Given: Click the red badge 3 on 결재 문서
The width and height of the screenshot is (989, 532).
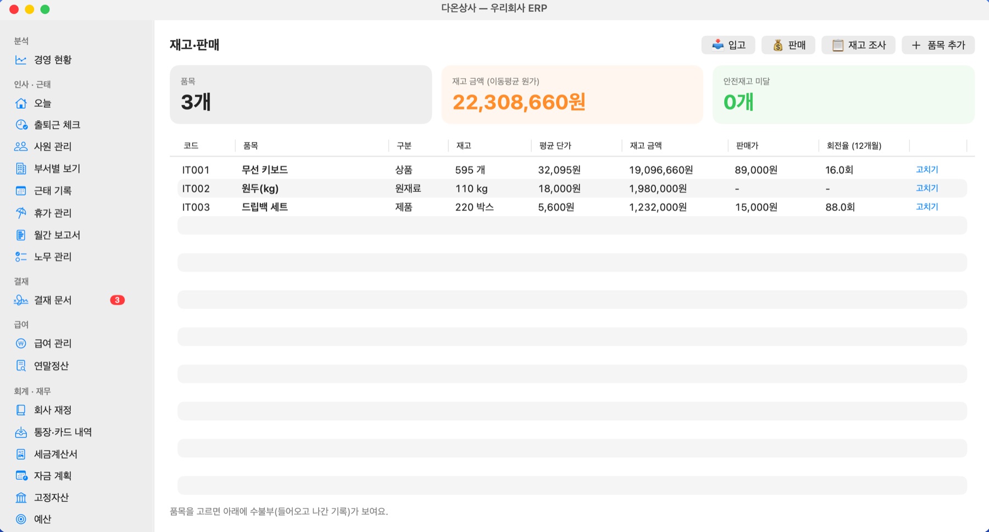Looking at the screenshot, I should point(117,300).
